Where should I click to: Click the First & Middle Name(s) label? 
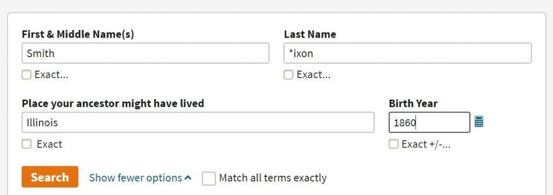click(78, 34)
